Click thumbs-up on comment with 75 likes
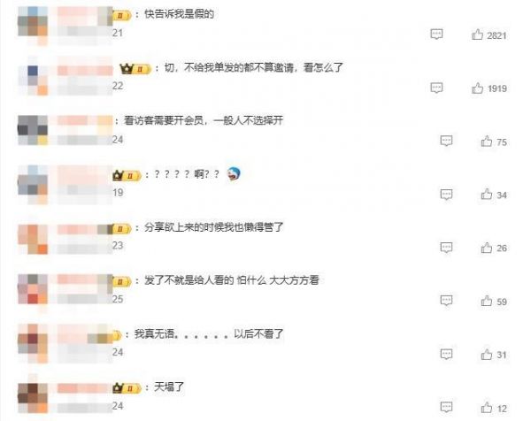 point(487,142)
